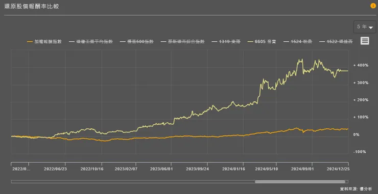Click the 資料來源: 優分析 credit

click(x=356, y=189)
